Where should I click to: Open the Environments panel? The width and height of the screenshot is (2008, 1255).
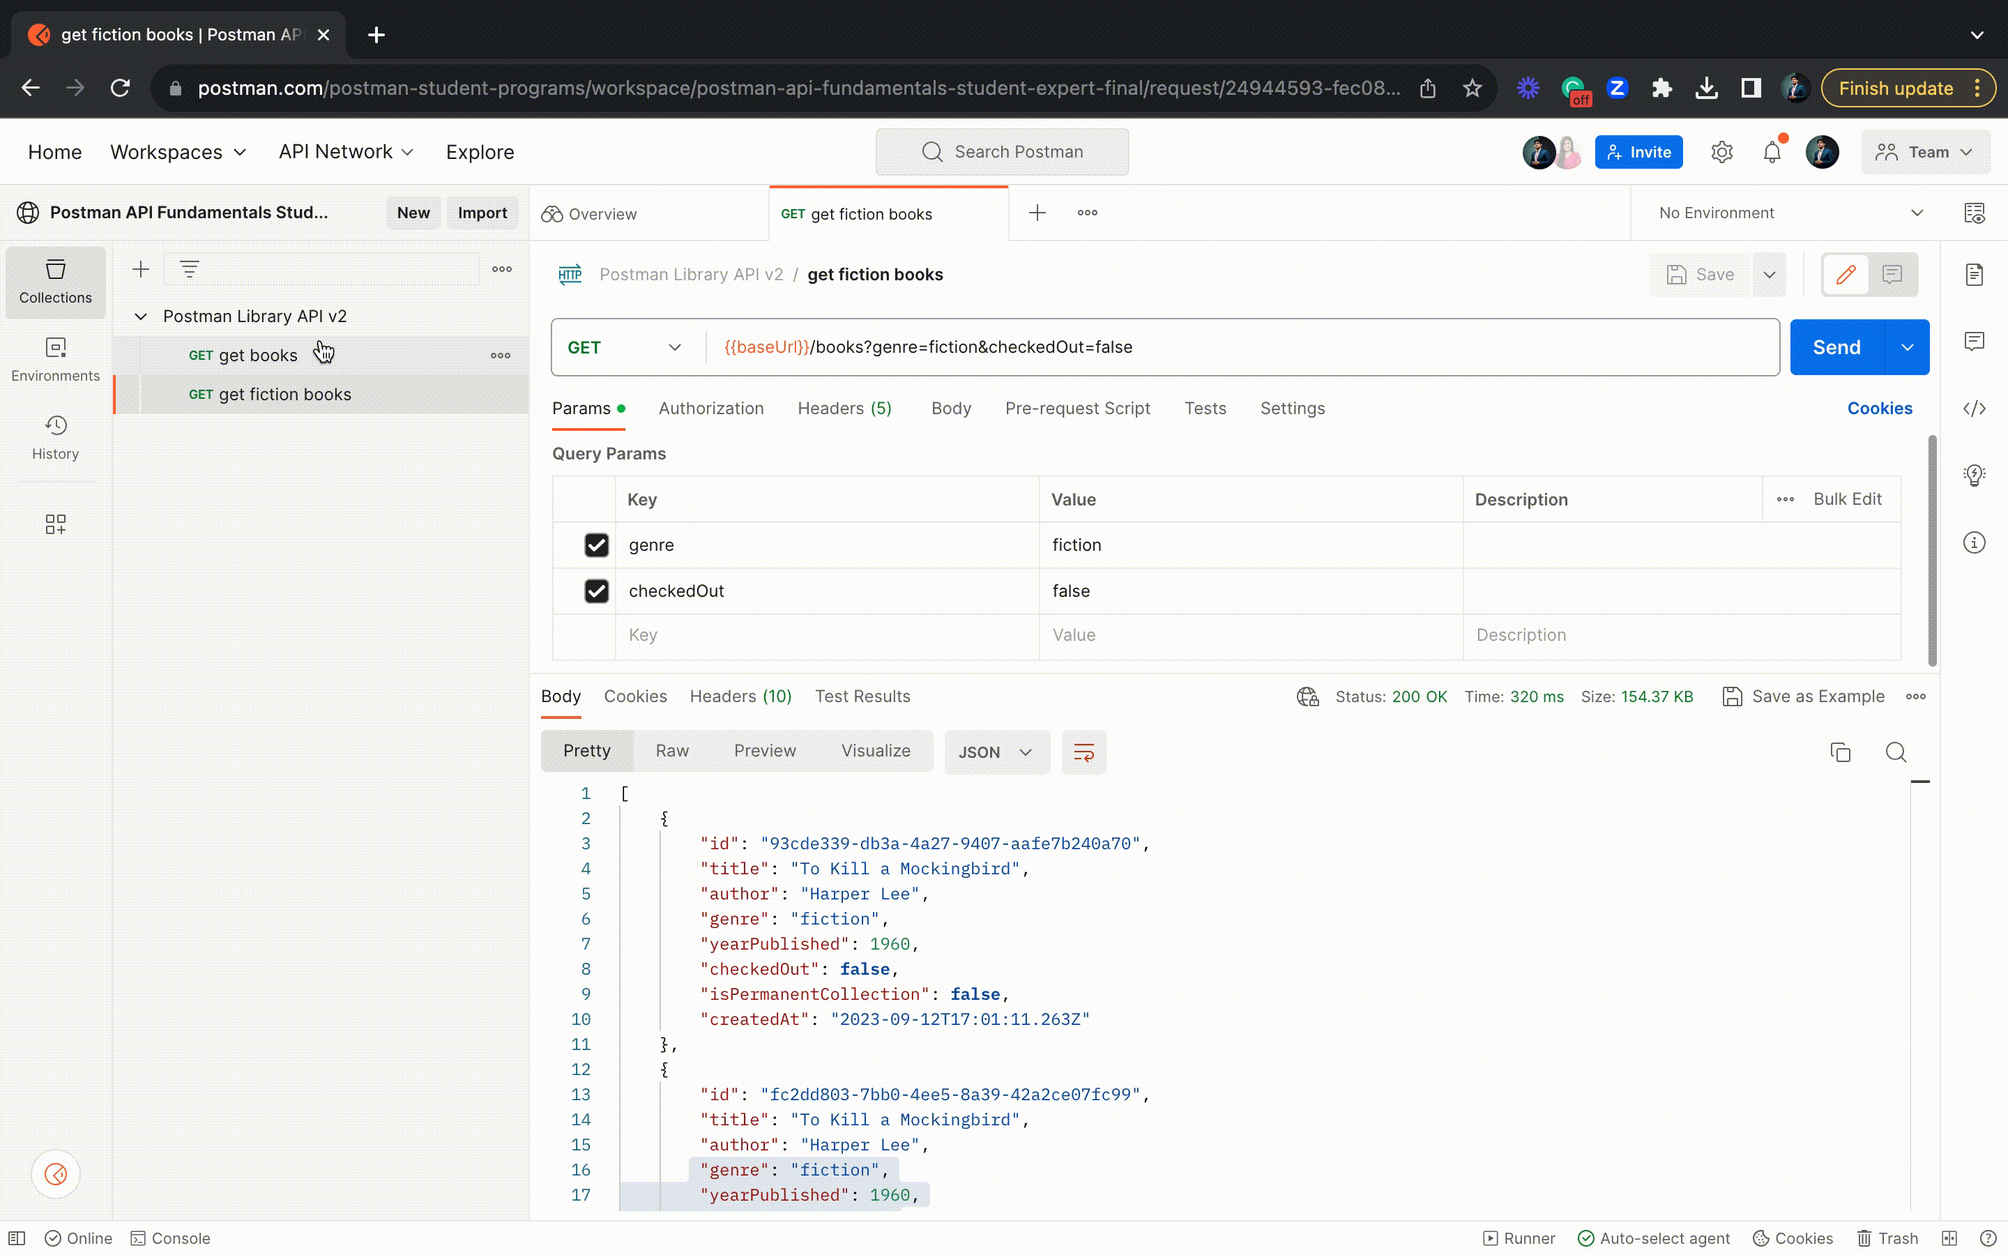pyautogui.click(x=55, y=358)
